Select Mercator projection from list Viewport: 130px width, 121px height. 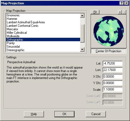click(12, 29)
